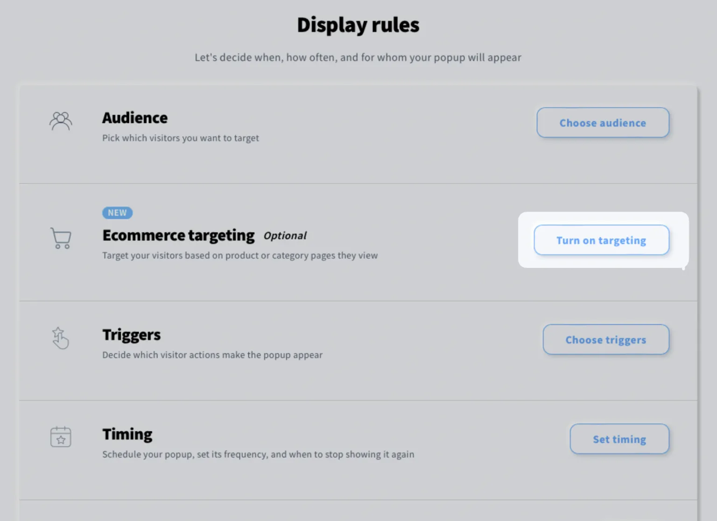This screenshot has width=717, height=521.
Task: Enable ecommerce targeting with Turn on targeting
Action: point(601,240)
